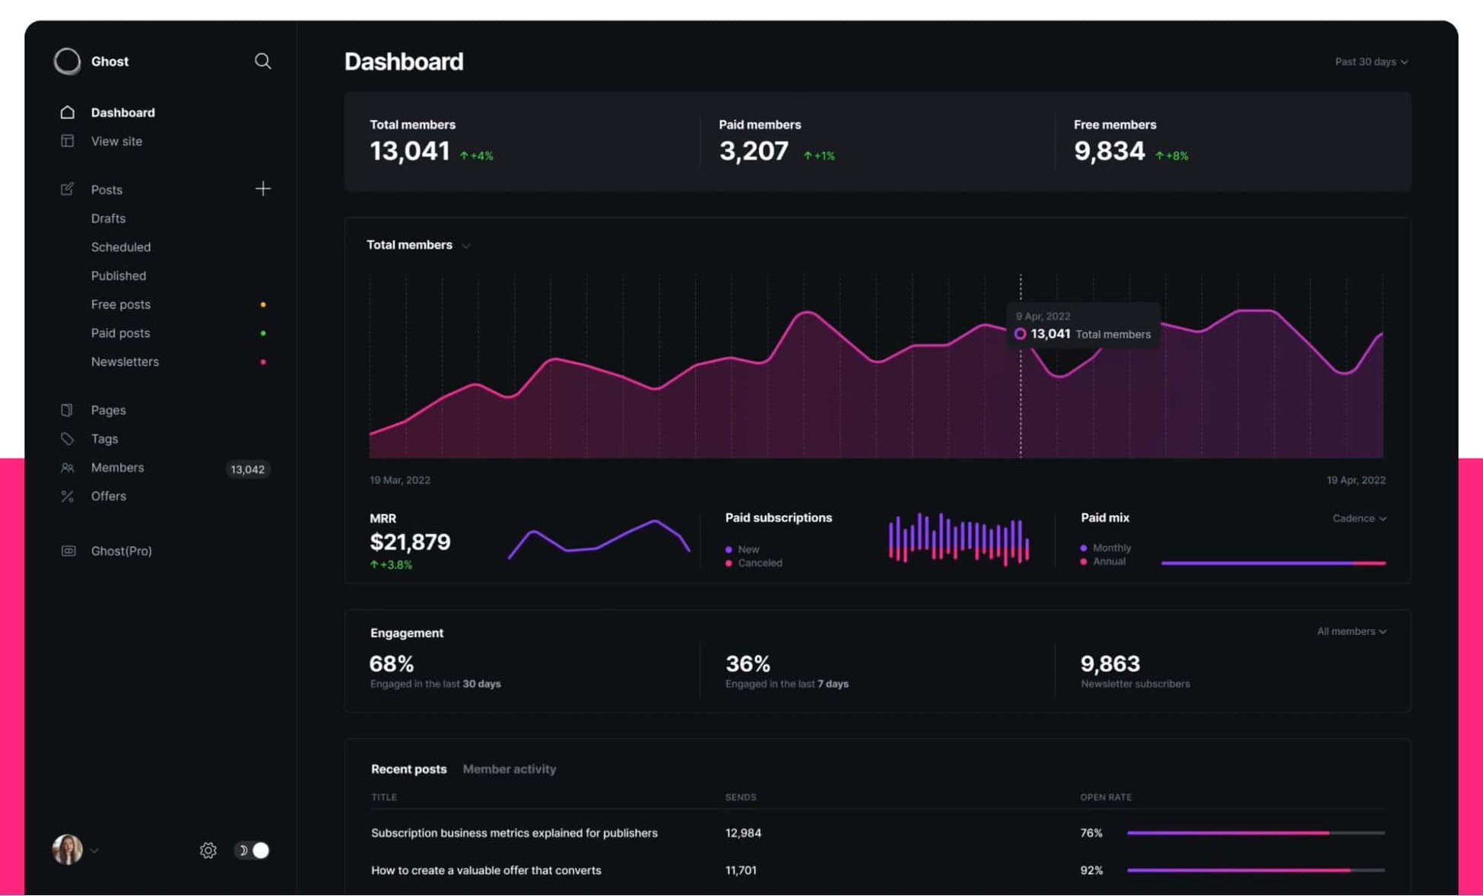Select the Recent posts tab
This screenshot has width=1483, height=896.
[408, 769]
